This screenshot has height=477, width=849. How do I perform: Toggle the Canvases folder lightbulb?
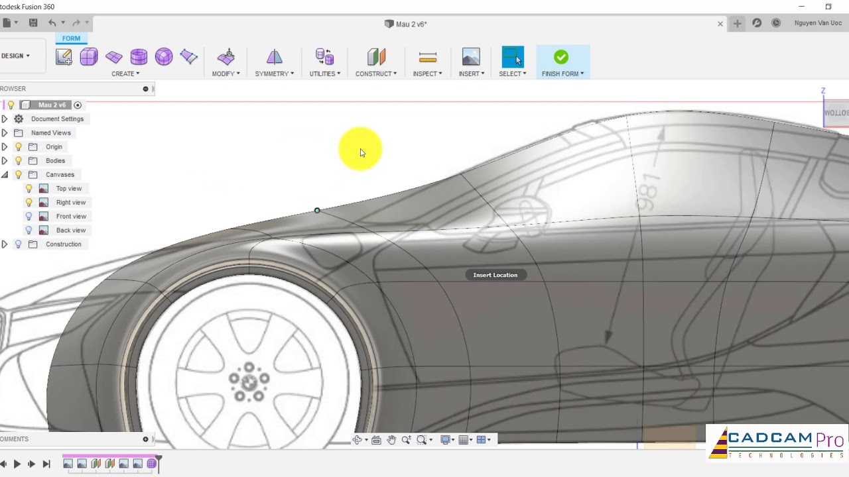[x=19, y=174]
